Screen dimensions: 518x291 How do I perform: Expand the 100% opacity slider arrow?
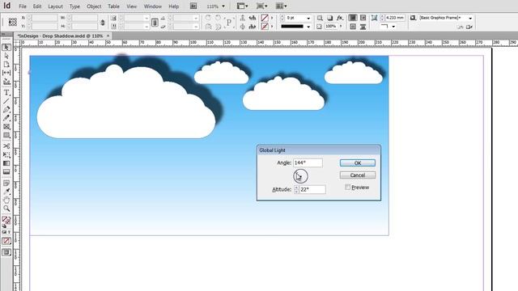coord(341,27)
